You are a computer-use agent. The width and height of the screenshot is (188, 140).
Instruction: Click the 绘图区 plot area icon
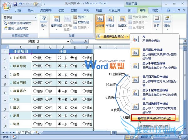[x=122, y=19]
